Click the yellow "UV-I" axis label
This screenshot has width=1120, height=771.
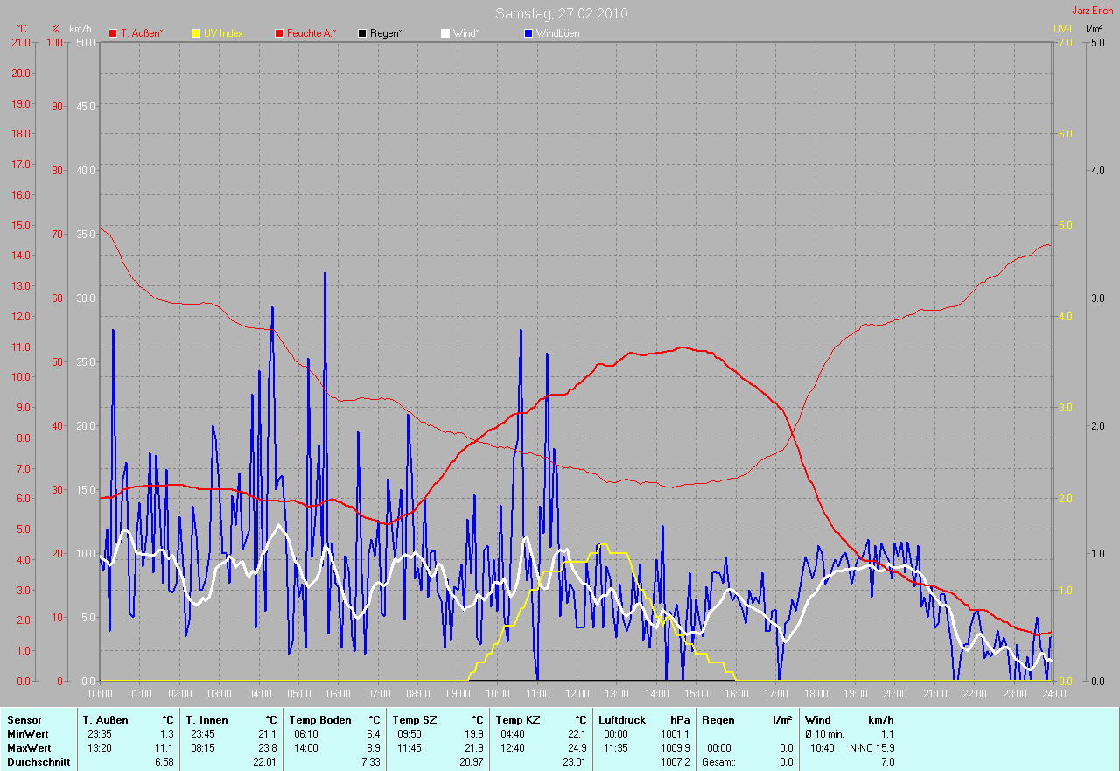point(1063,28)
